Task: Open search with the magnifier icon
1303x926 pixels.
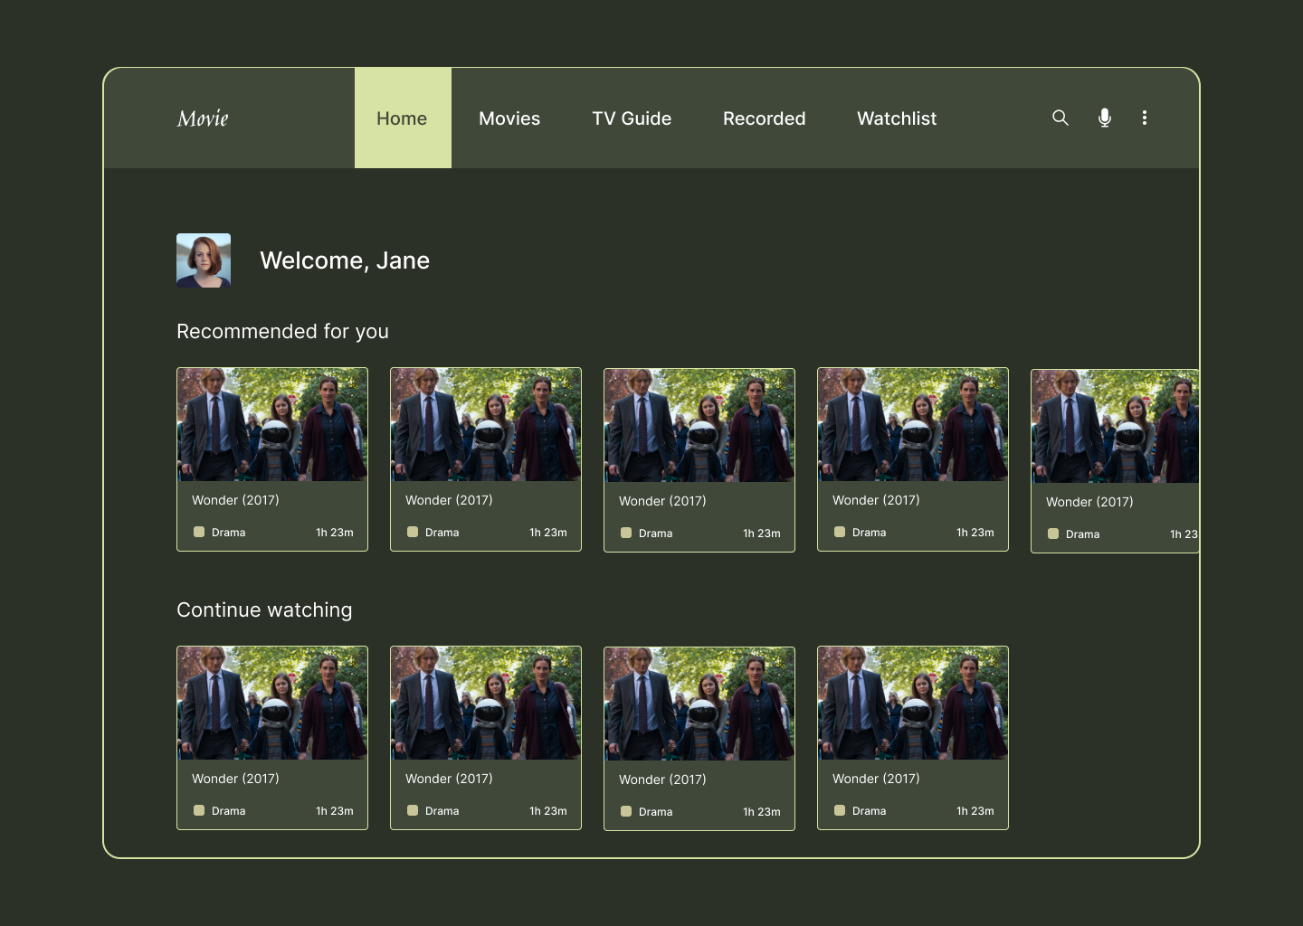Action: pos(1060,118)
